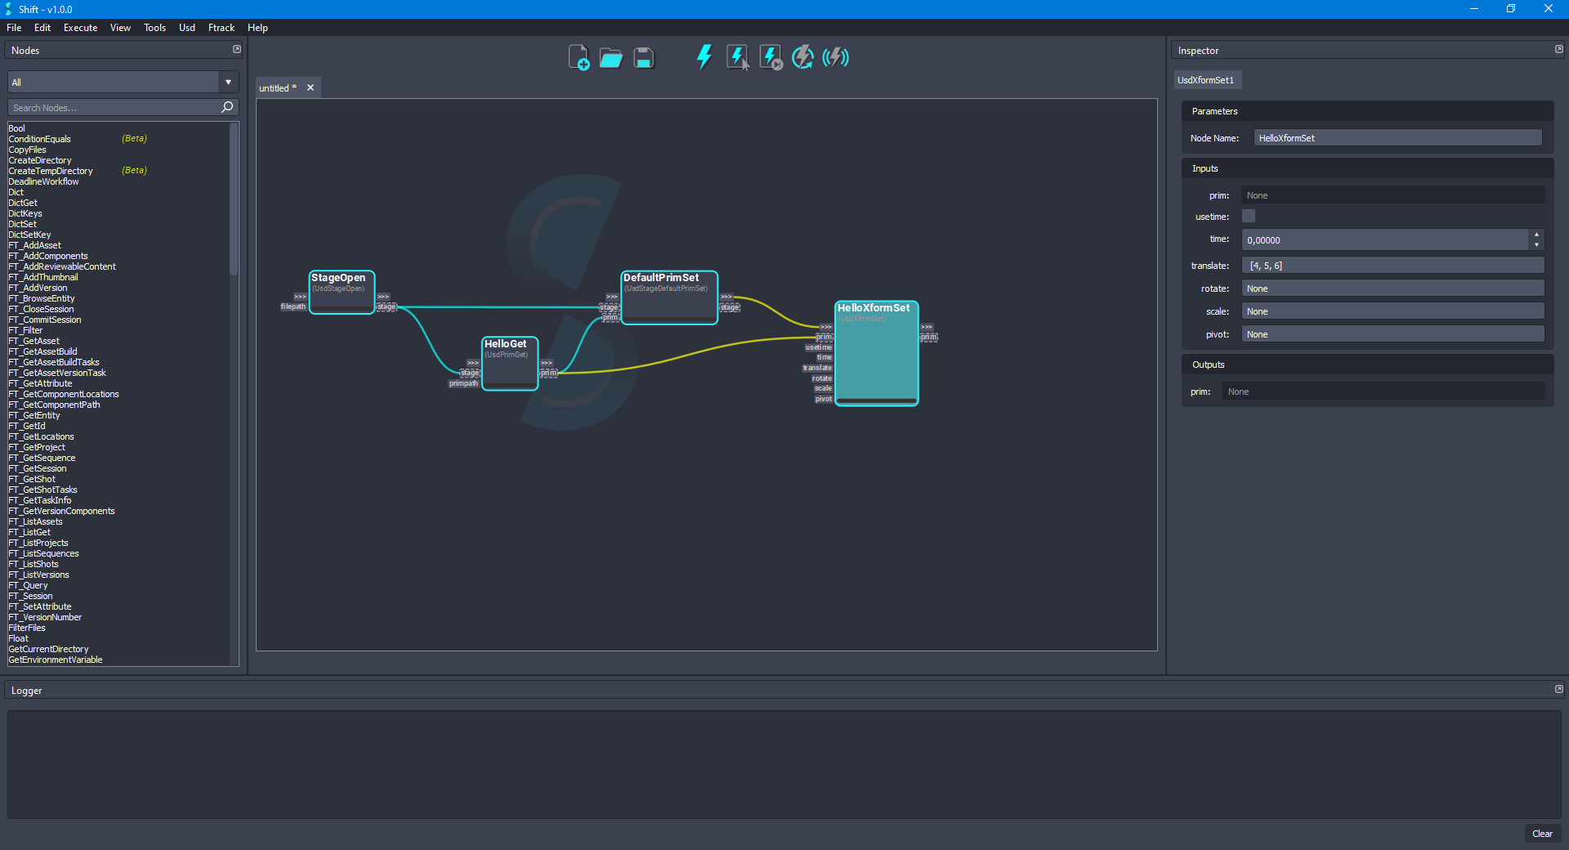The height and width of the screenshot is (850, 1569).
Task: Decrement the time value with the down arrow
Action: pos(1536,244)
